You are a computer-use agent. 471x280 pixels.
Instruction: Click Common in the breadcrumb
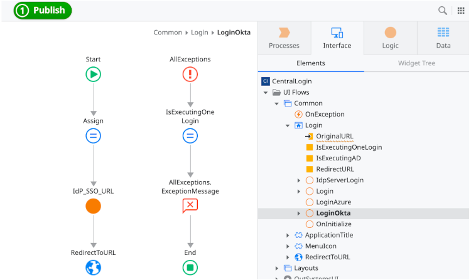coord(168,33)
